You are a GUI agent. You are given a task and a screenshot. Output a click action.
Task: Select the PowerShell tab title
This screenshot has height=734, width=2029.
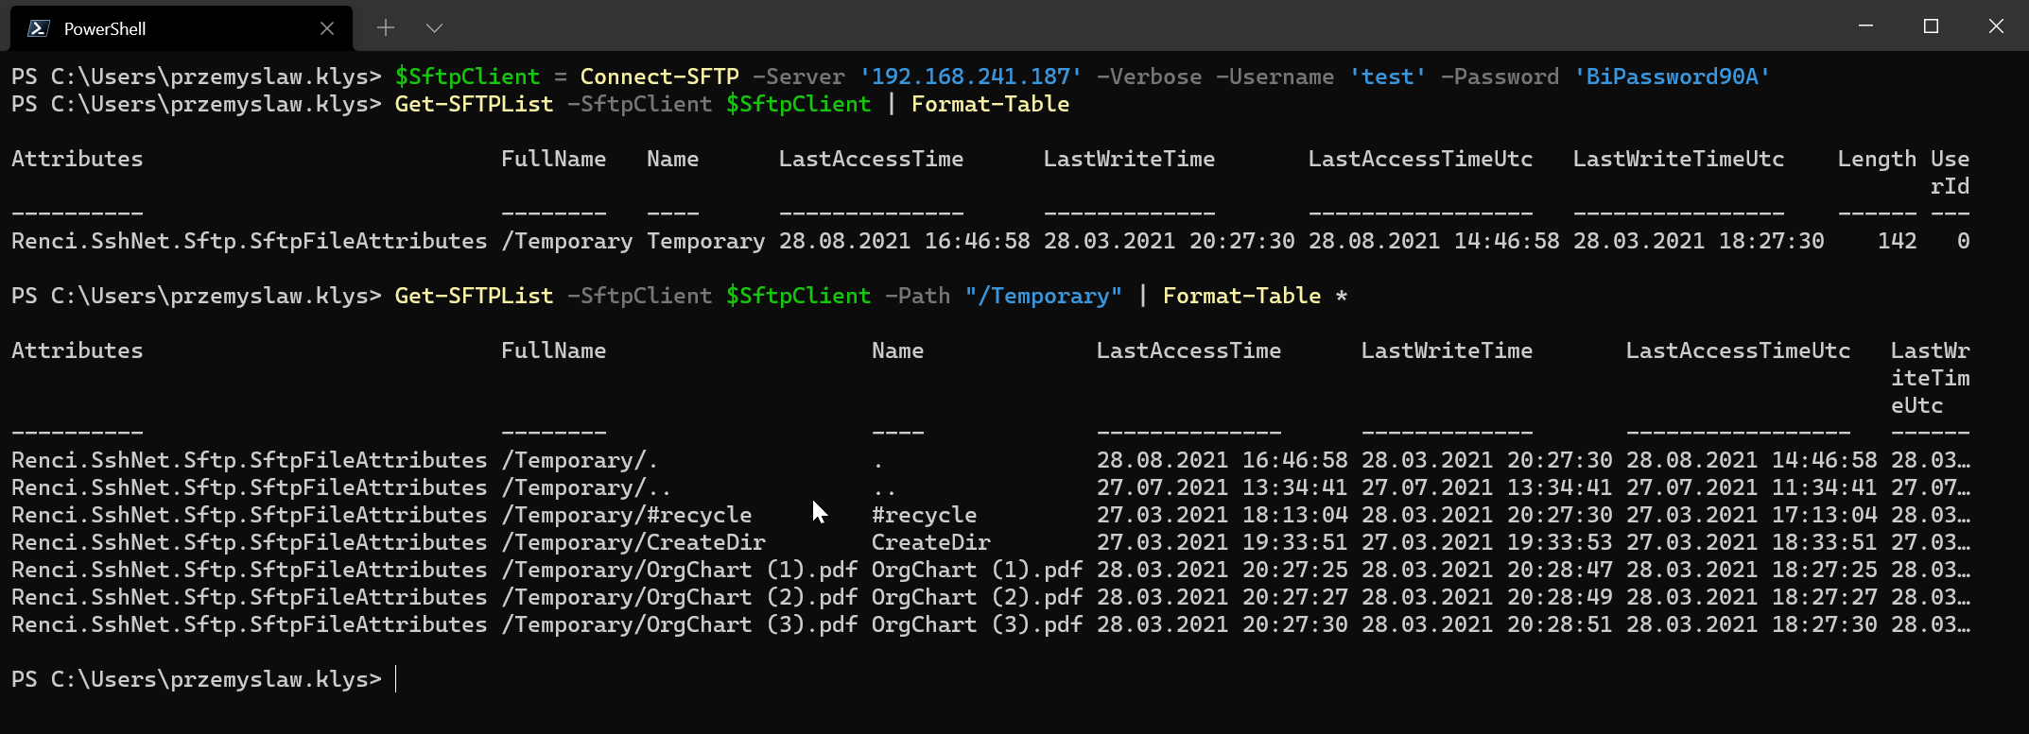coord(105,29)
